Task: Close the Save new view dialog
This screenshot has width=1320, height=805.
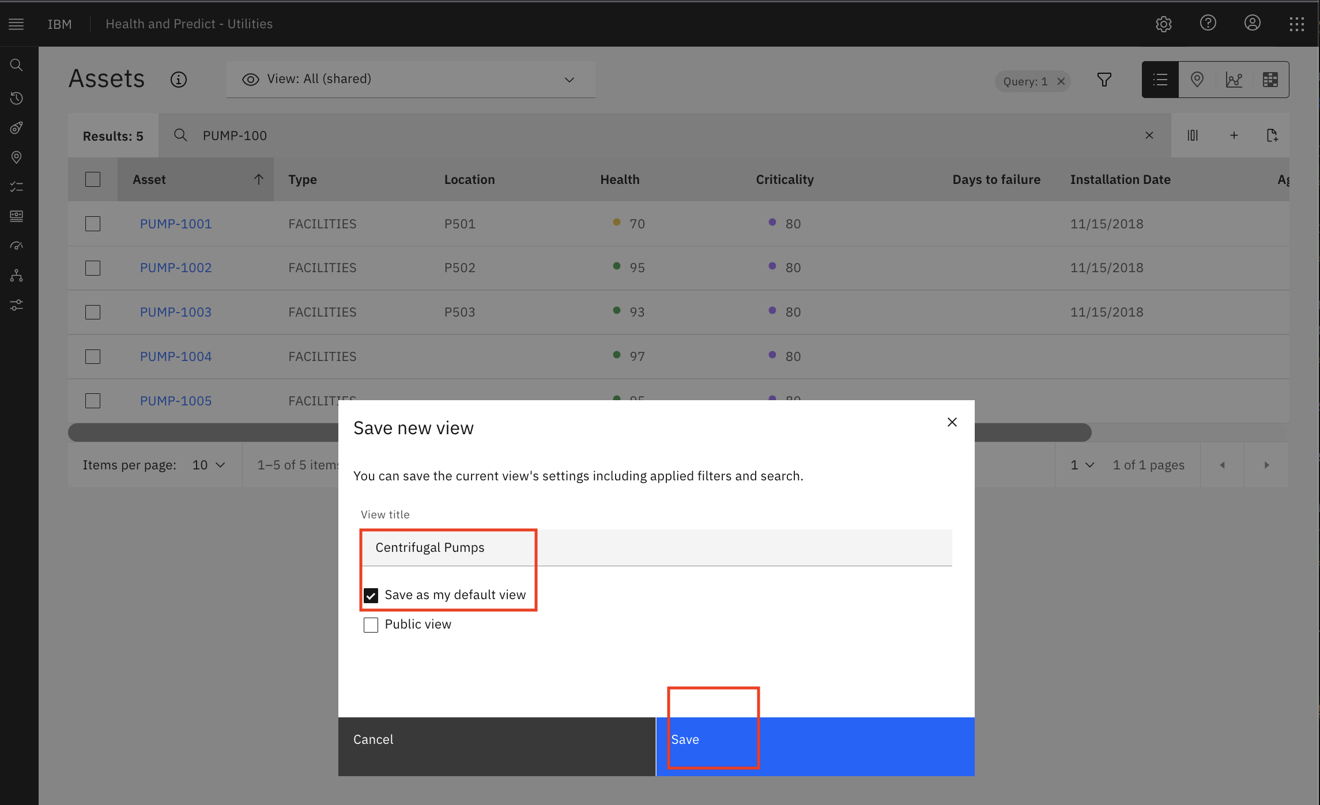Action: 952,422
